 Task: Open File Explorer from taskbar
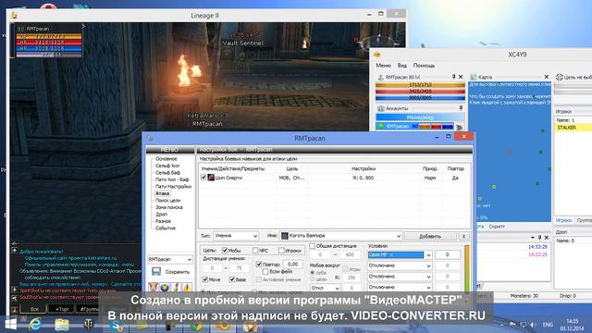62,325
